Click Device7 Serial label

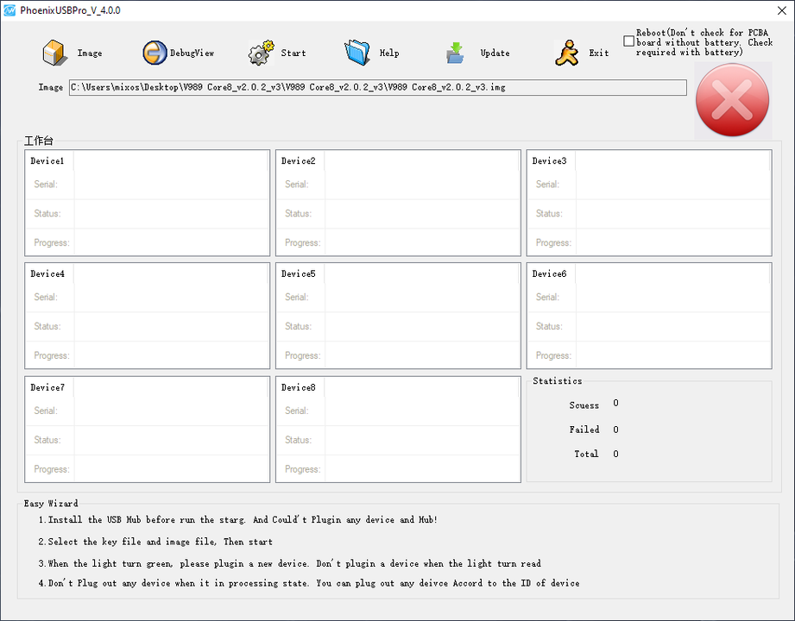click(46, 411)
